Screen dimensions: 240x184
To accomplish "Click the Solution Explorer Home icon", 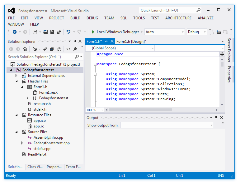I will point(25,49).
